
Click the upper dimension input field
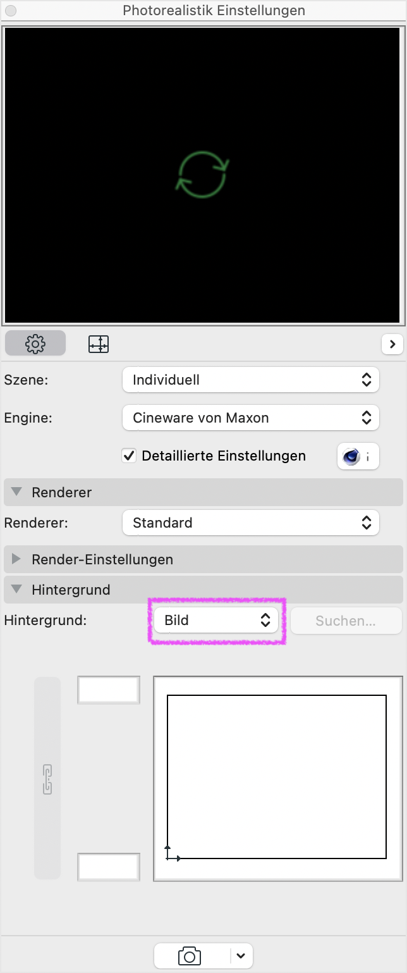coord(108,690)
